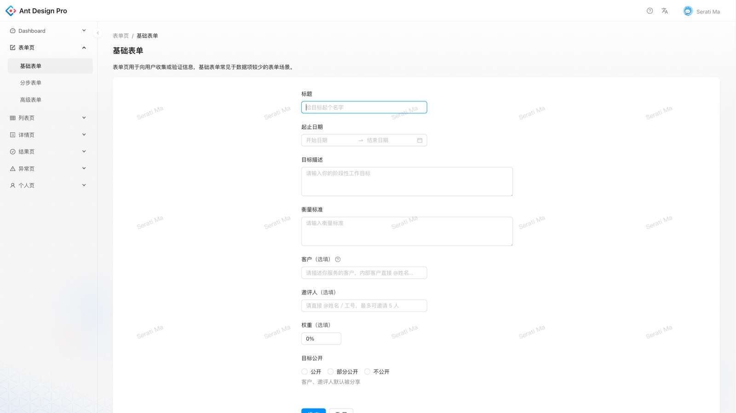Expand the 列表页 menu chevron
The image size is (736, 413).
pos(84,118)
